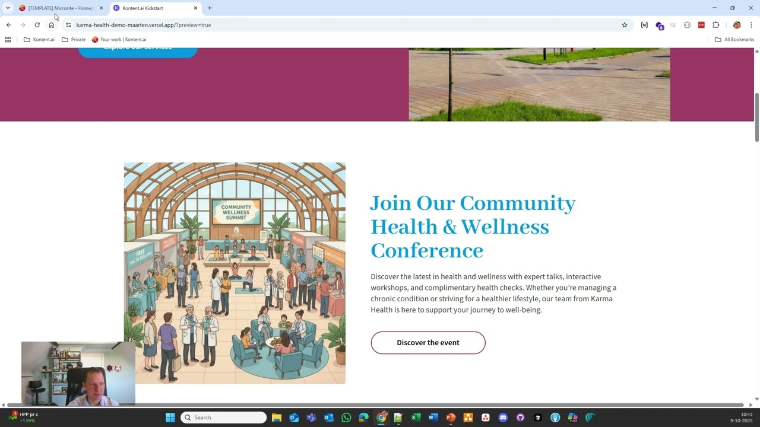Open the tab search dropdown arrow

pyautogui.click(x=8, y=8)
